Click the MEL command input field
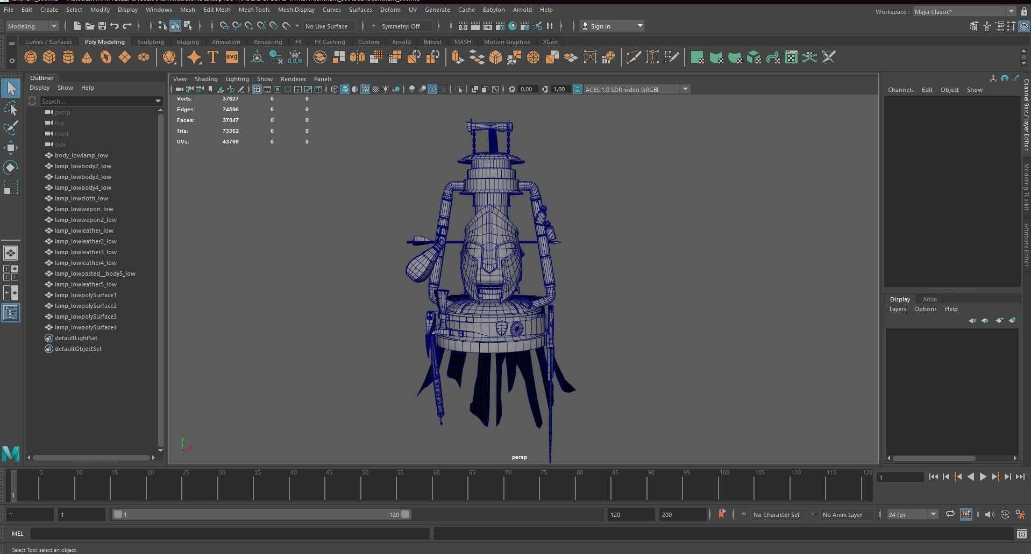Screen dimensions: 1031x554 point(230,534)
